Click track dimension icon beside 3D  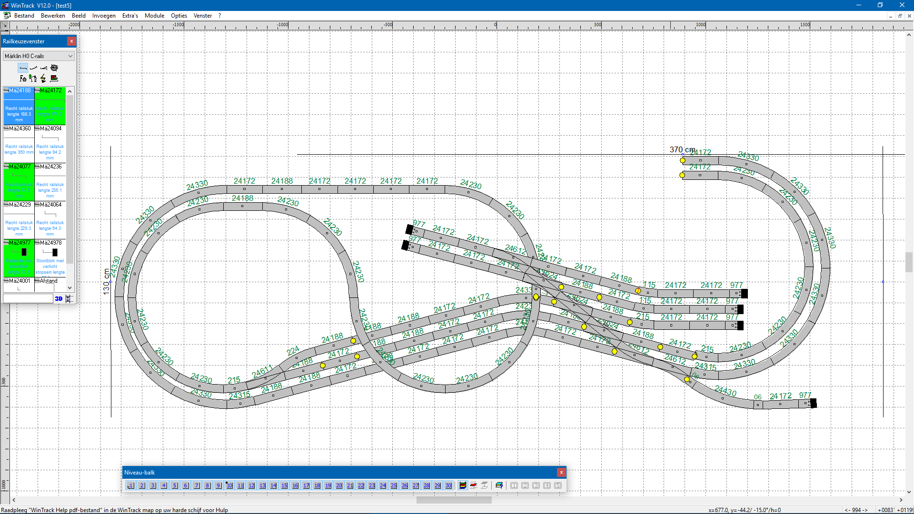(x=69, y=299)
